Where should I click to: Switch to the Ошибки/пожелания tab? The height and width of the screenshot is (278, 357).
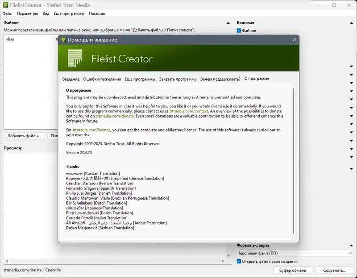coord(102,79)
